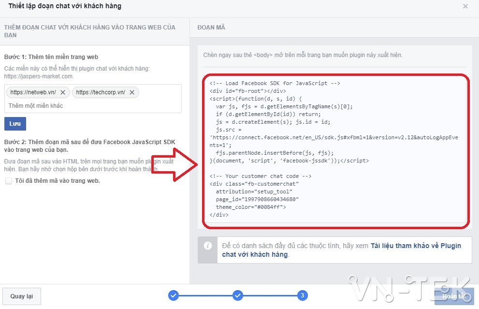Viewport: 479px width, 309px height.
Task: Click the Lưu button to save domains
Action: coord(15,124)
